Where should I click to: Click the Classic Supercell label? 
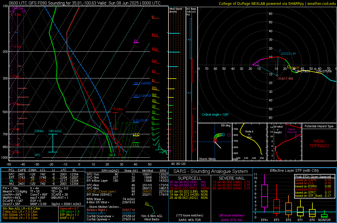[x=292, y=131]
